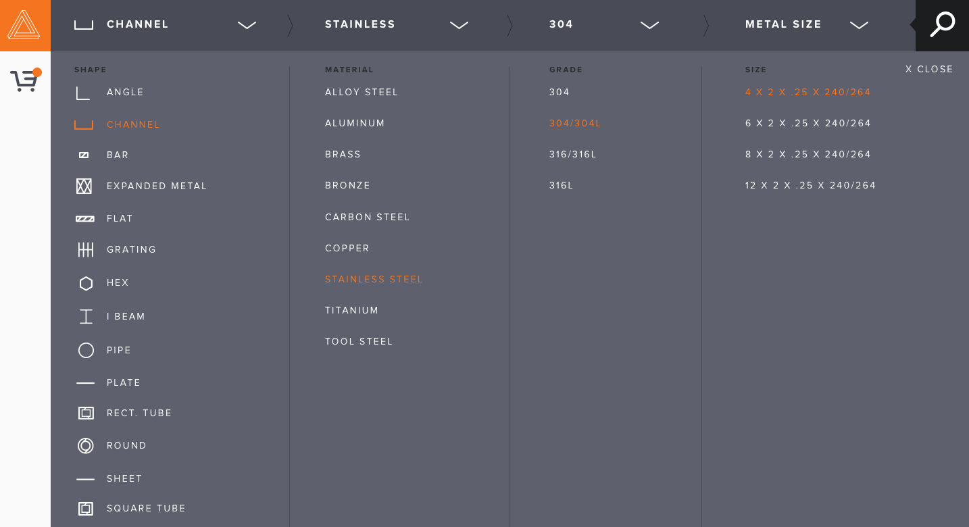969x527 pixels.
Task: Pick Titanium in the material column
Action: [351, 311]
